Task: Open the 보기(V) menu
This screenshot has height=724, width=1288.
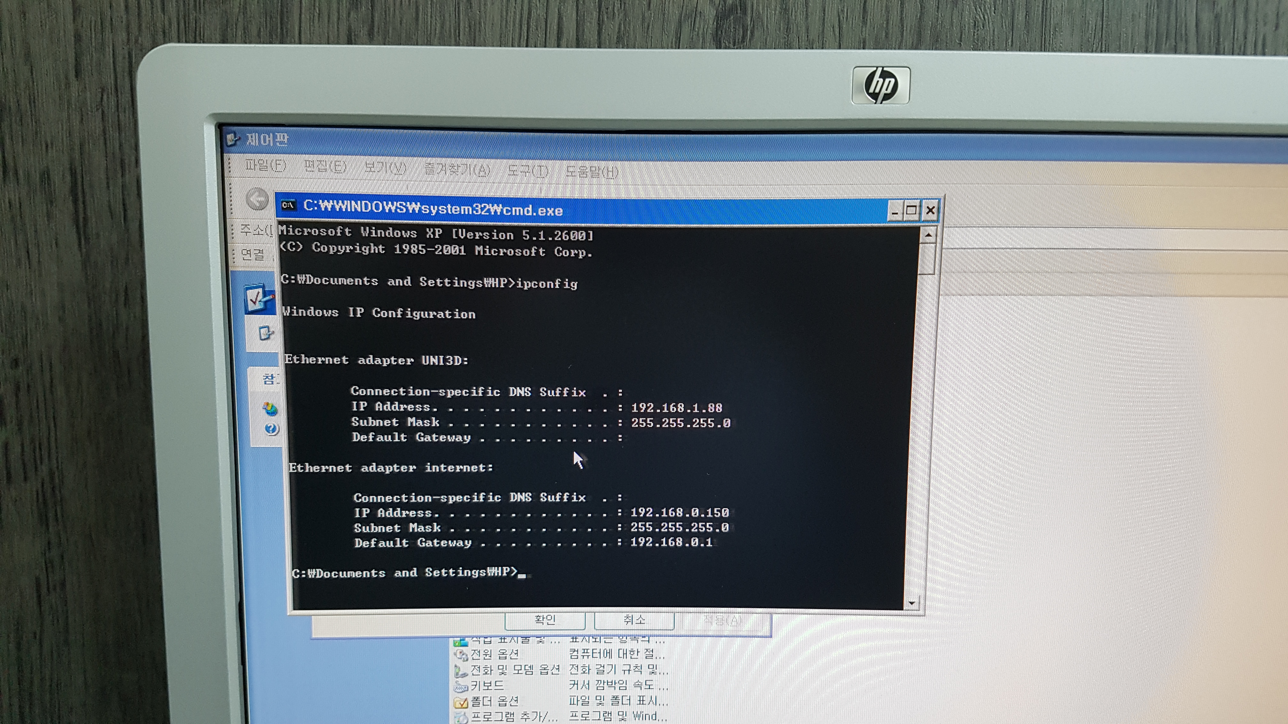Action: pyautogui.click(x=385, y=167)
